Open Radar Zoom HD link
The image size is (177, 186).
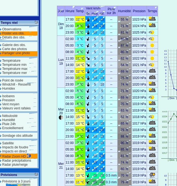click(x=14, y=156)
